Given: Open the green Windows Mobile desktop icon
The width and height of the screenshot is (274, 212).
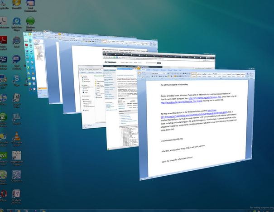Looking at the screenshot, I should pyautogui.click(x=30, y=23).
